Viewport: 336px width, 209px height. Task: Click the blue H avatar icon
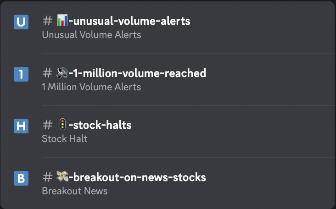21,126
